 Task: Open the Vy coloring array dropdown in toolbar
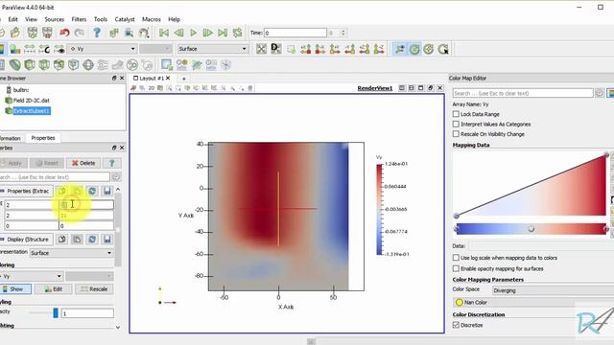(x=102, y=49)
